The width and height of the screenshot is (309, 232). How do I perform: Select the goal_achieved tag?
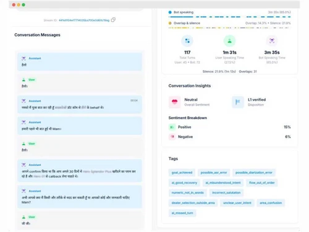[x=182, y=173]
